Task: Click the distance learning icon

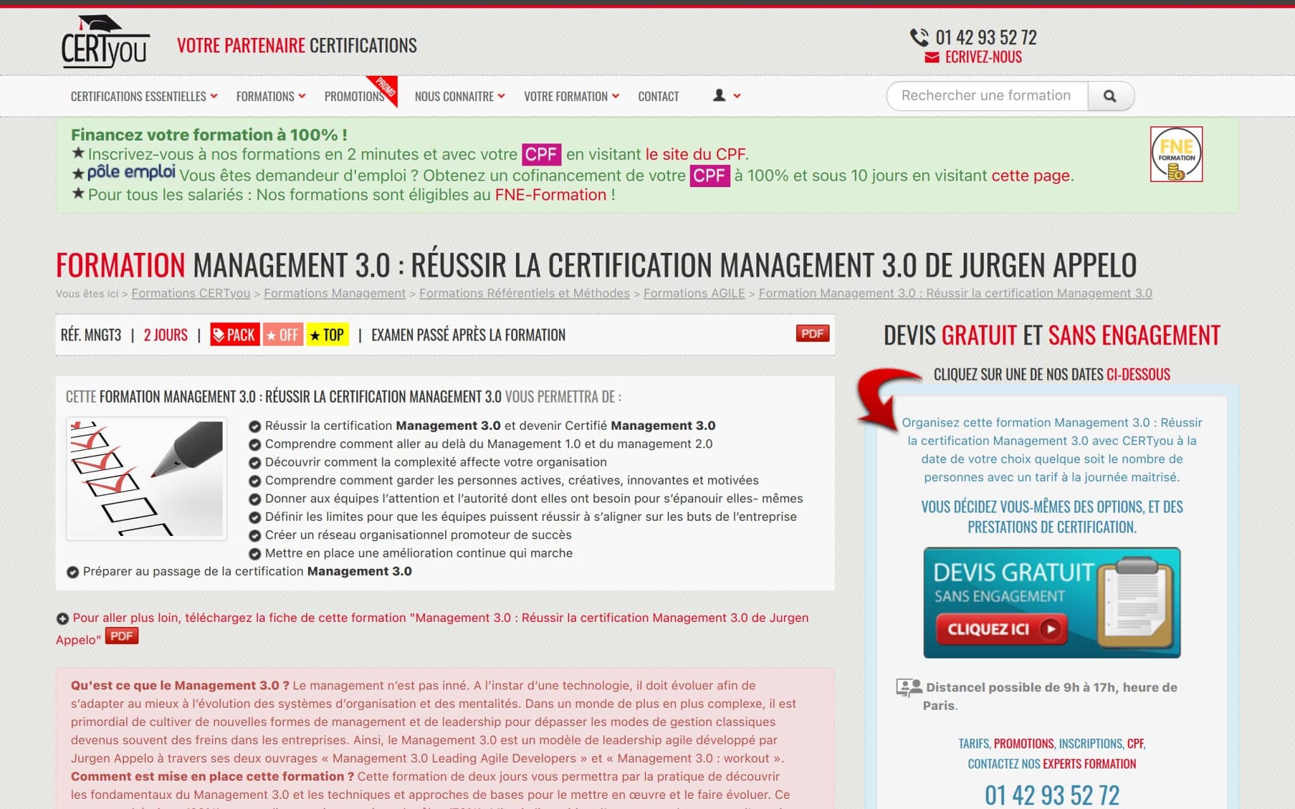Action: pos(909,688)
